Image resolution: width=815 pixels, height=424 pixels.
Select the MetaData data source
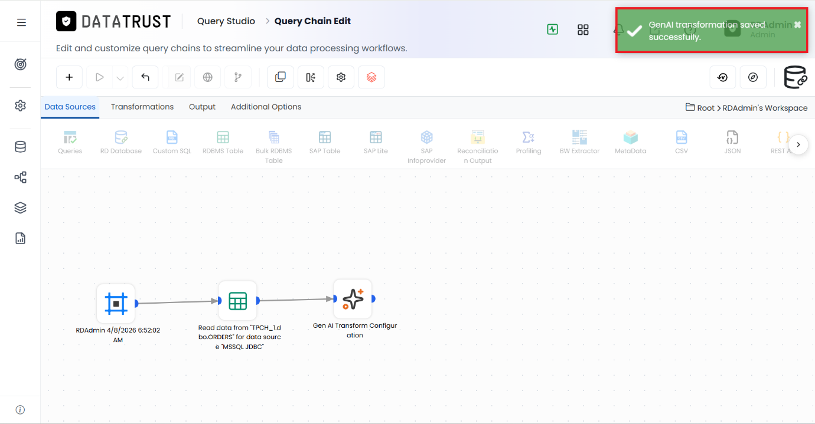631,143
